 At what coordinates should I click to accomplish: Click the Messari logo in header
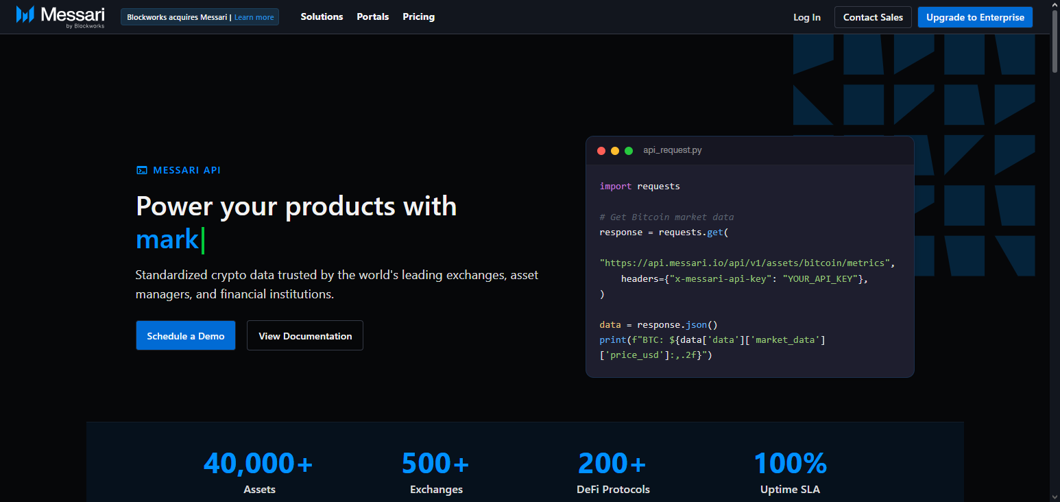click(60, 16)
